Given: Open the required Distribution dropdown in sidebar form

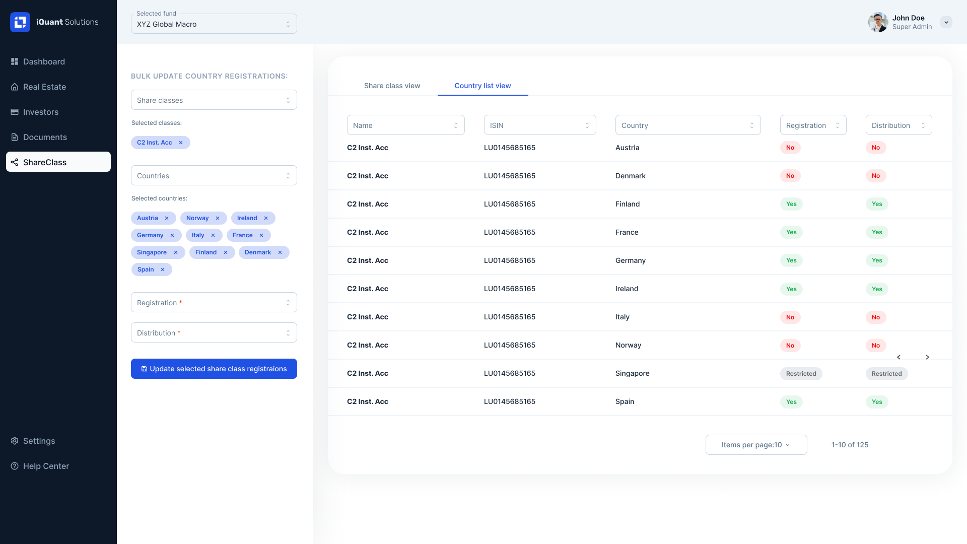Looking at the screenshot, I should (214, 332).
